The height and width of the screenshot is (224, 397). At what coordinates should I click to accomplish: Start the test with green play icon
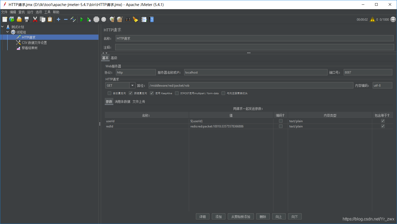pos(81,19)
